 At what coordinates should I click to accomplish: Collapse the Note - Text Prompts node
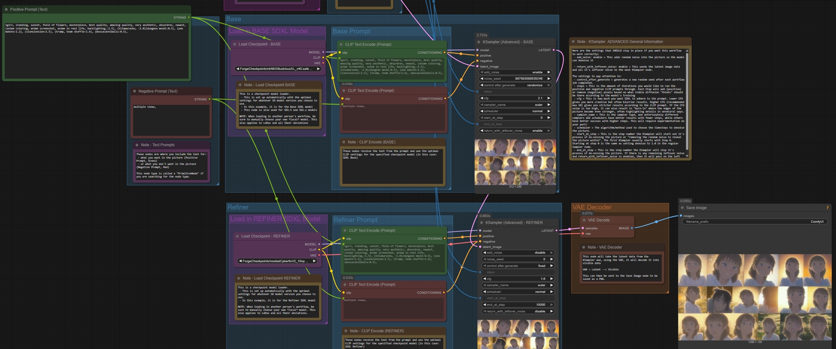tap(137, 145)
